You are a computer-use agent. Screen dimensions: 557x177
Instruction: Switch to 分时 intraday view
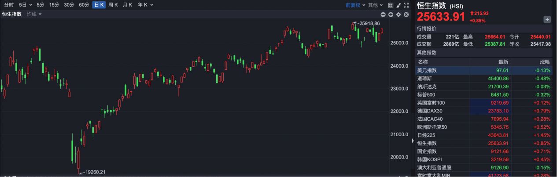(9, 5)
